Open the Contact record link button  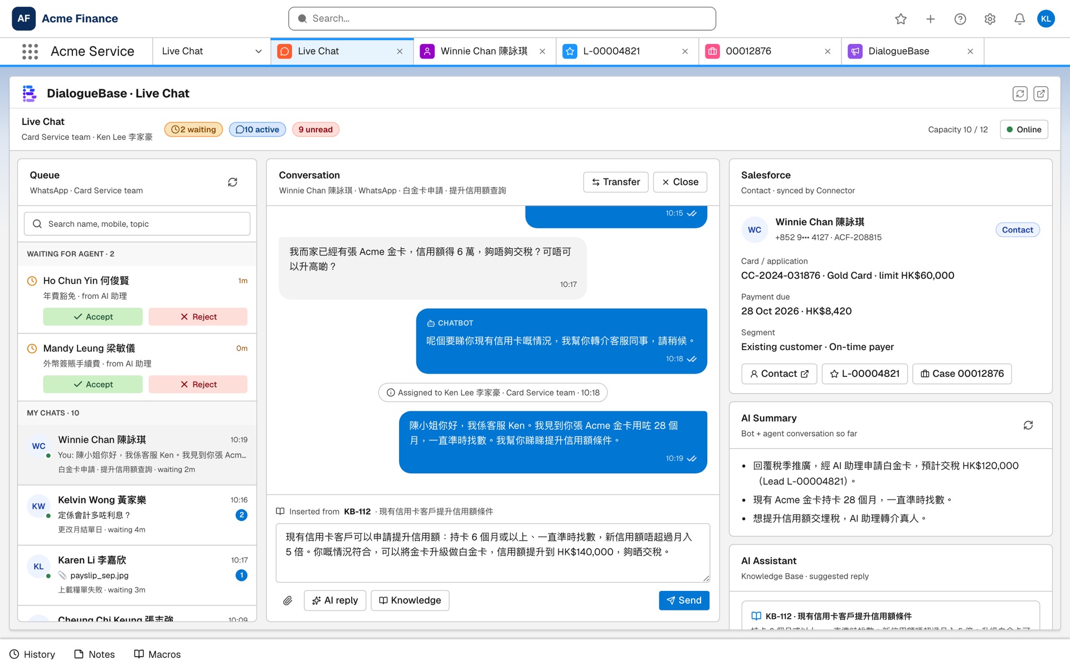[x=779, y=374]
